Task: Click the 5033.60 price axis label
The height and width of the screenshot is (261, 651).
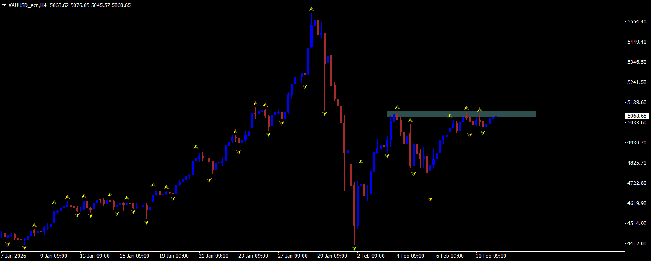Action: [637, 123]
